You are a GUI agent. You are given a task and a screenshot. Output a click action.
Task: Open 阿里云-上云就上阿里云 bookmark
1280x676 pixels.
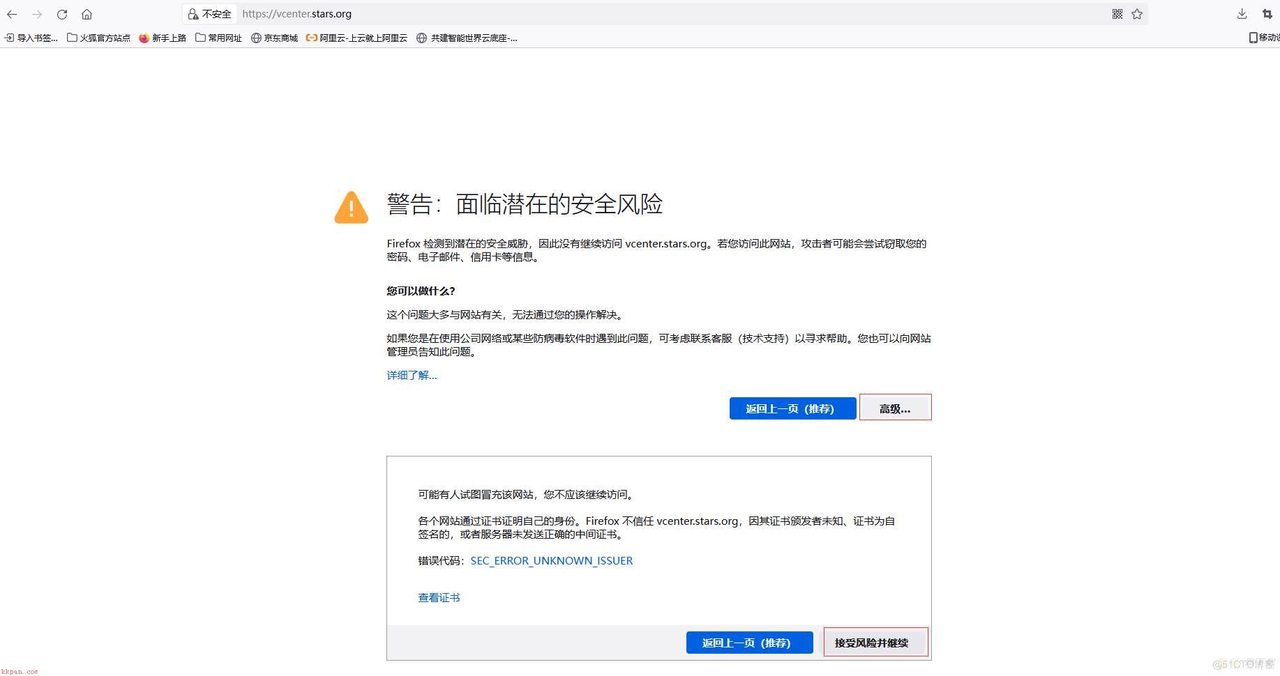coord(356,38)
